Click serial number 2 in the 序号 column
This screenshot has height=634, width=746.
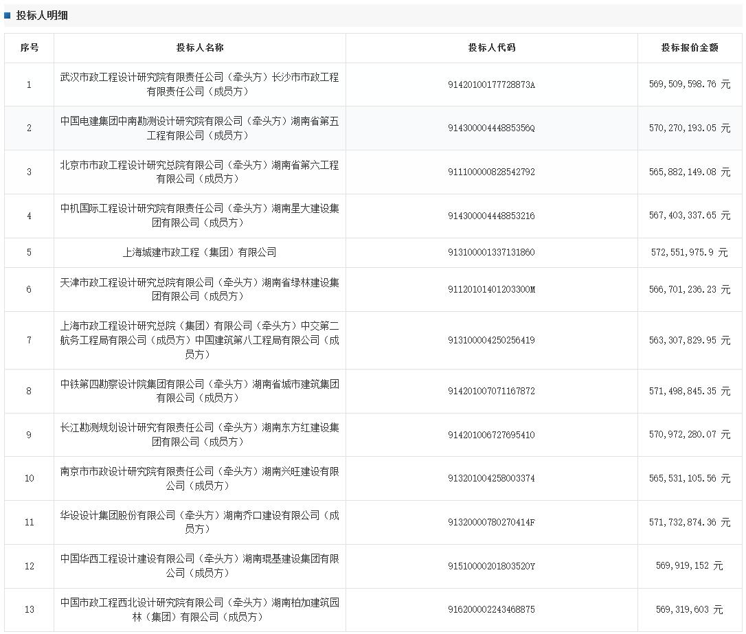click(x=29, y=128)
